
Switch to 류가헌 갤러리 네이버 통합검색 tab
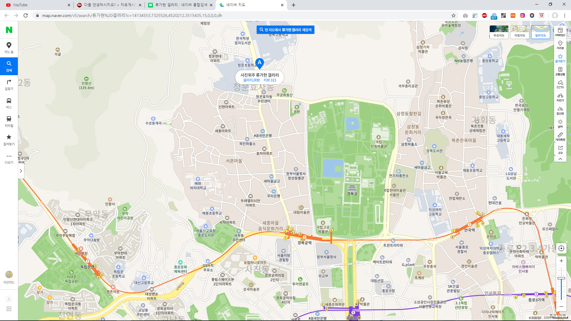pos(180,5)
